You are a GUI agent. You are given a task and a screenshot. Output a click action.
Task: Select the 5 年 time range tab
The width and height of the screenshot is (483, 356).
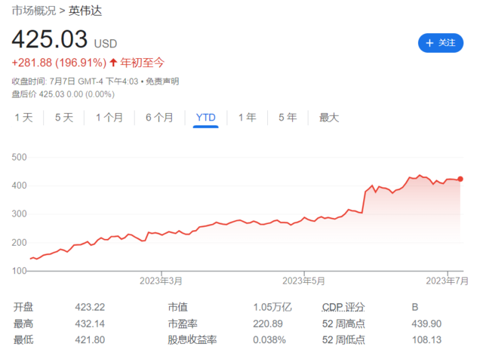288,118
